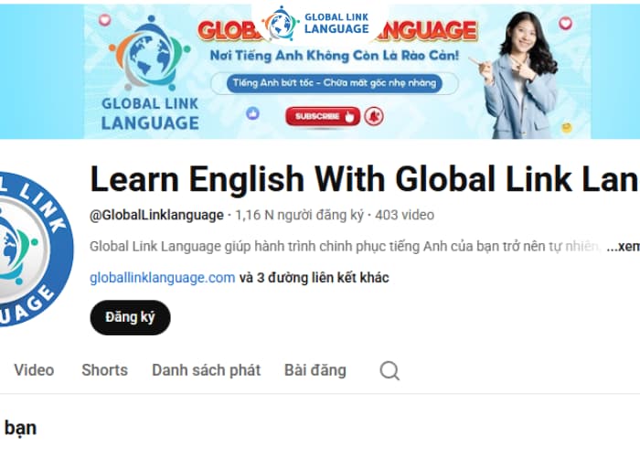Open the globallinklanguage.com link
The image size is (640, 457).
[163, 278]
